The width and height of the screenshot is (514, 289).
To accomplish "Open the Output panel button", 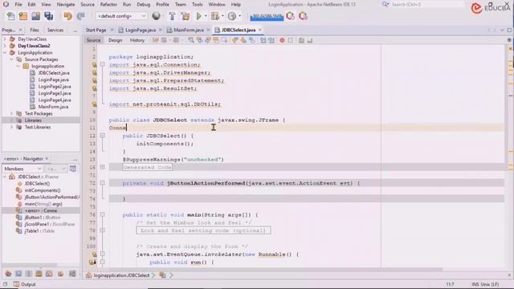I will [25, 284].
